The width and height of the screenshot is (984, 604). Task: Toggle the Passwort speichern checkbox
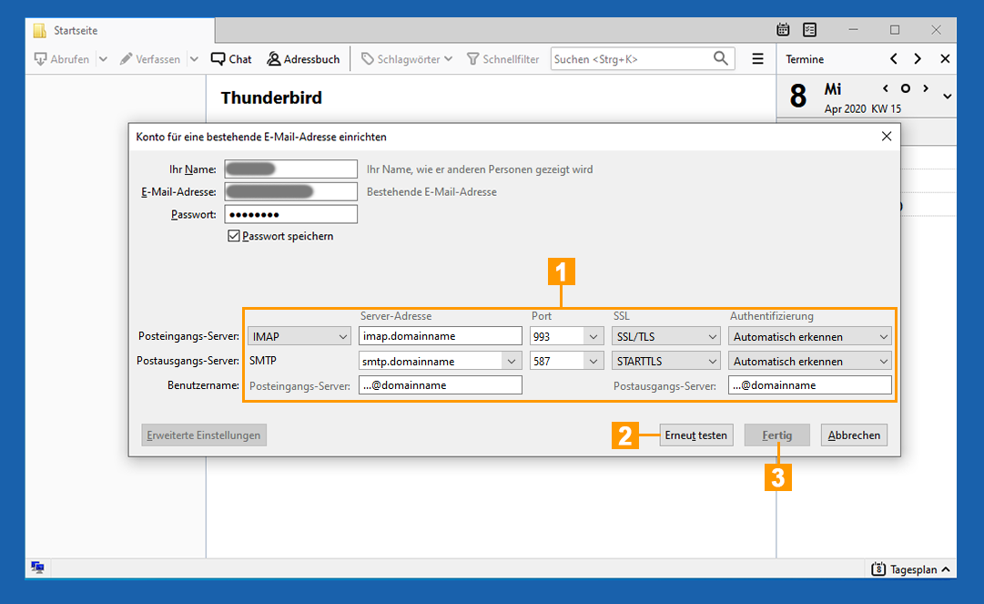click(x=234, y=236)
